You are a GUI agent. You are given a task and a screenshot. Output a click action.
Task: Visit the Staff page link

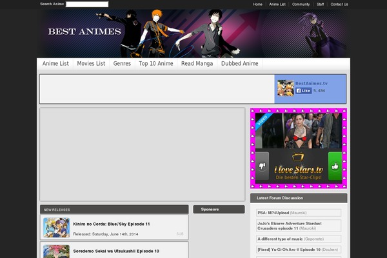pyautogui.click(x=320, y=5)
